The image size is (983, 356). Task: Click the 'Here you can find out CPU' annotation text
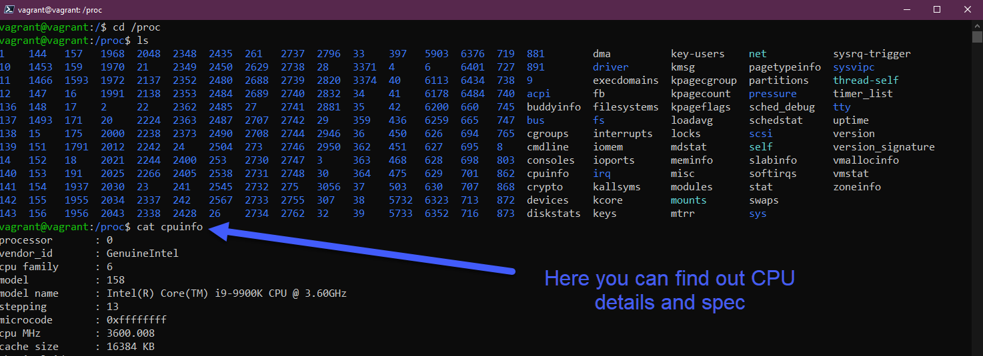click(x=670, y=278)
